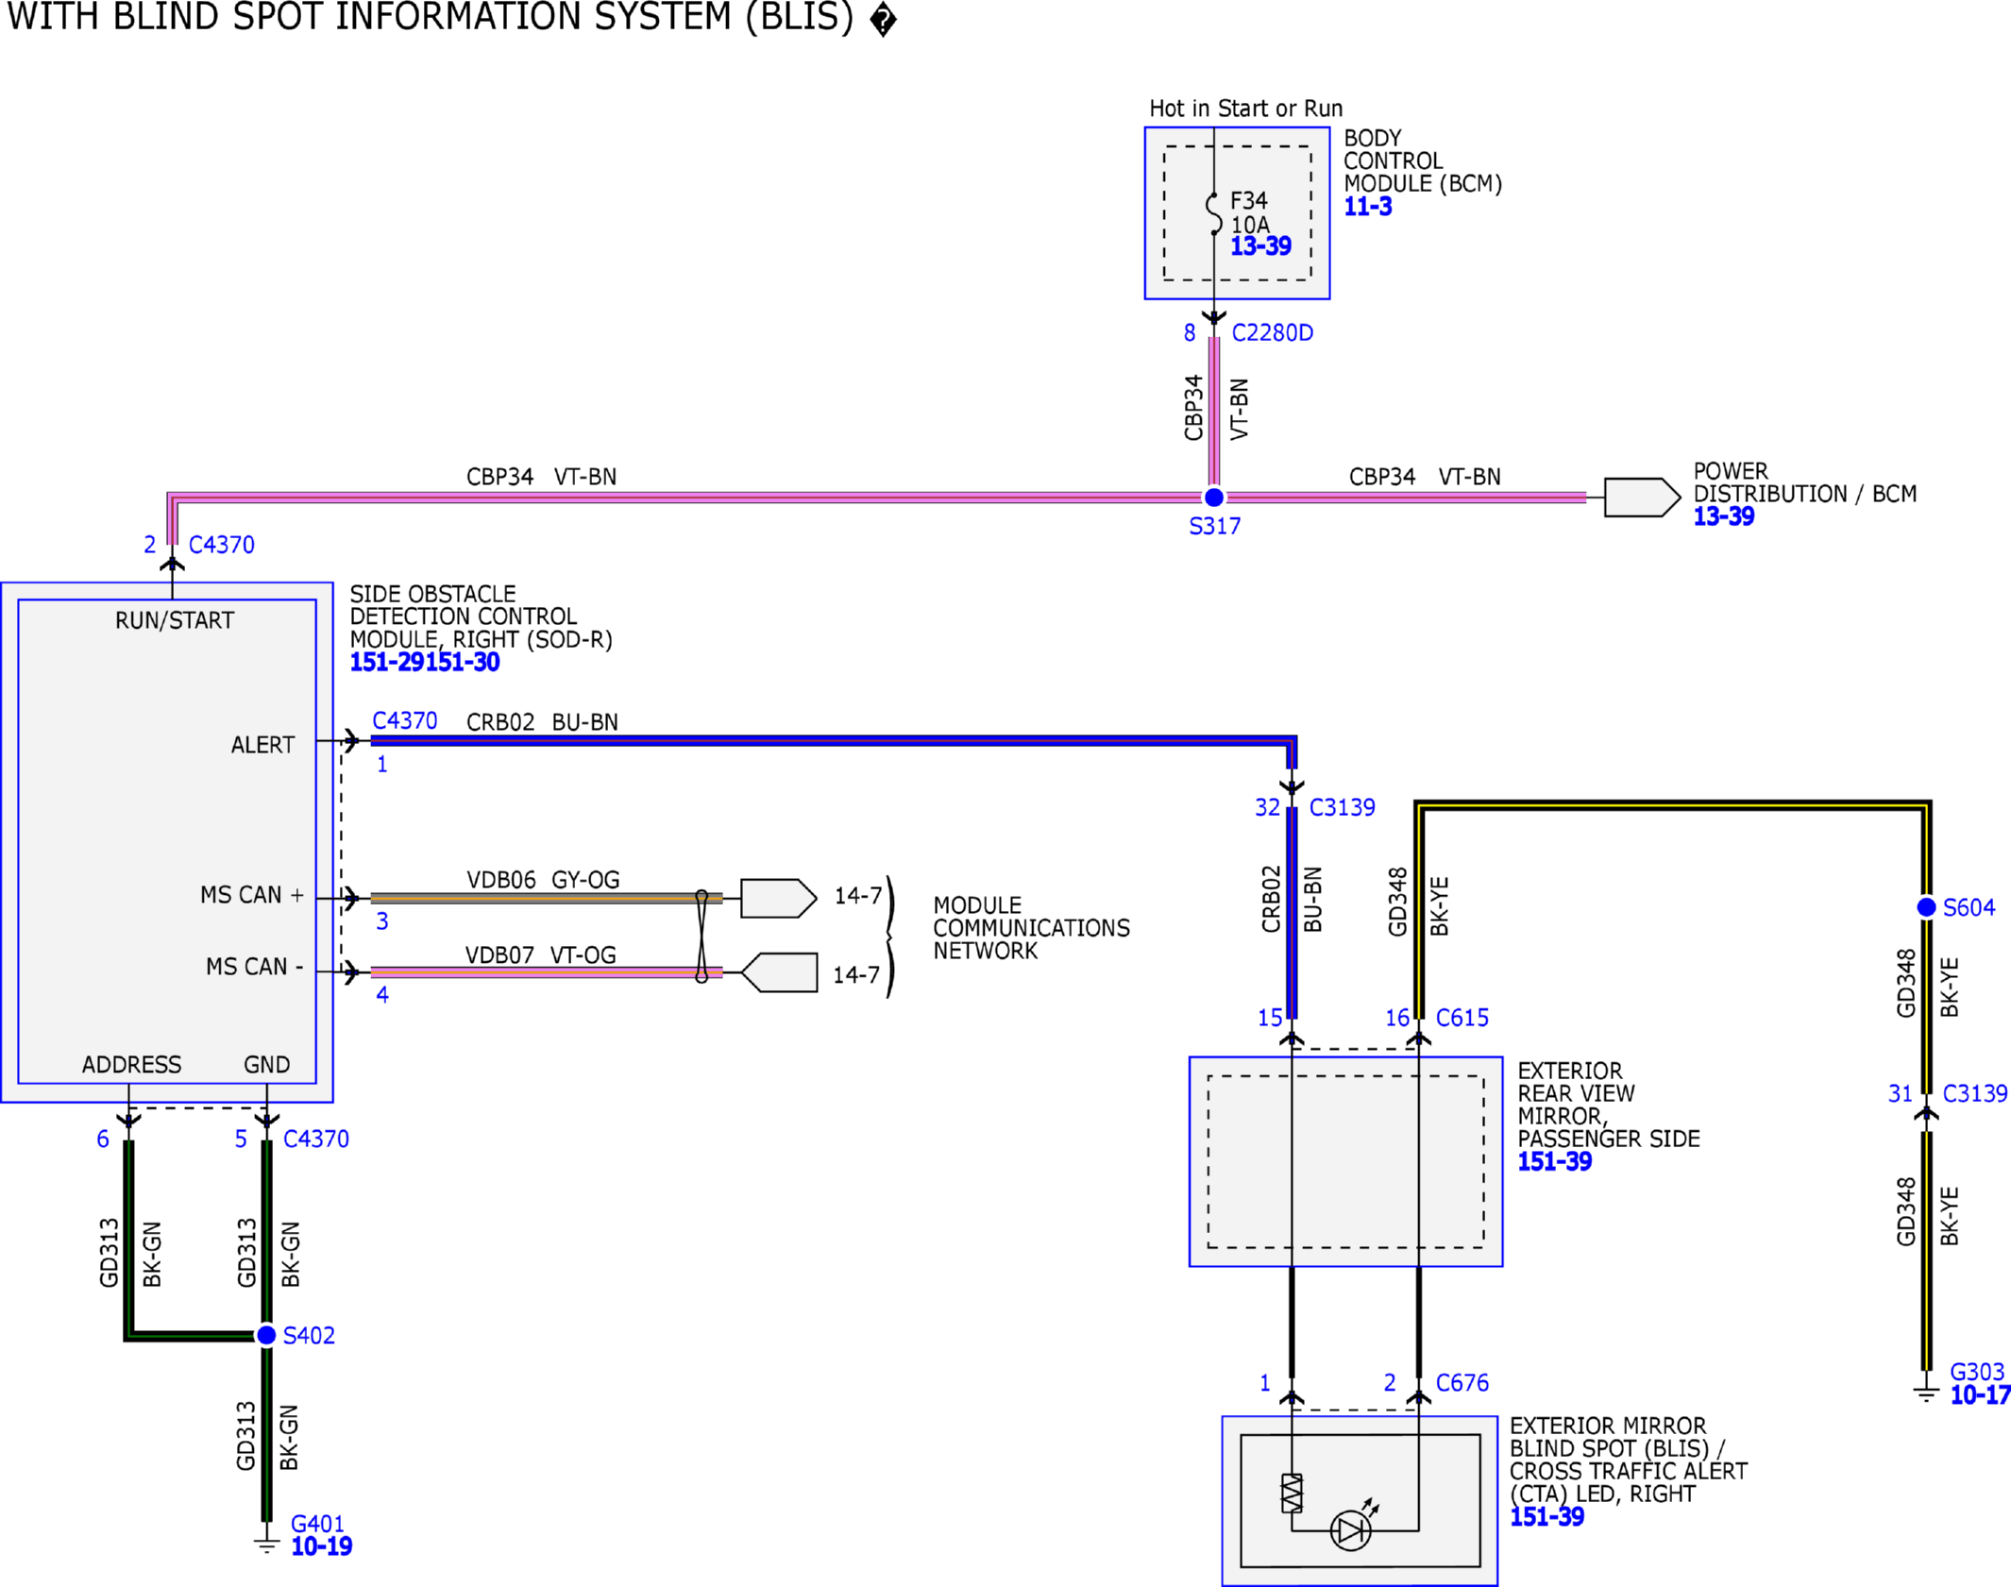The image size is (2011, 1587).
Task: Open the 151-39 passenger side mirror link
Action: point(1554,1162)
